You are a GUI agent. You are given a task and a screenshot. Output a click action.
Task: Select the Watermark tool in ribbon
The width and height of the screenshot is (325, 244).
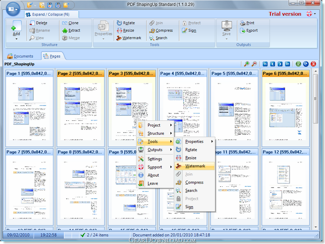[129, 38]
